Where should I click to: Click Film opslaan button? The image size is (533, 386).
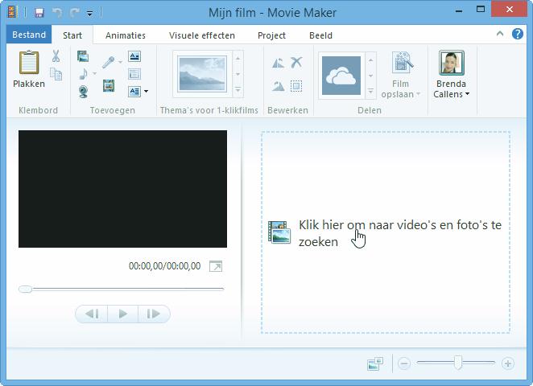click(x=401, y=75)
